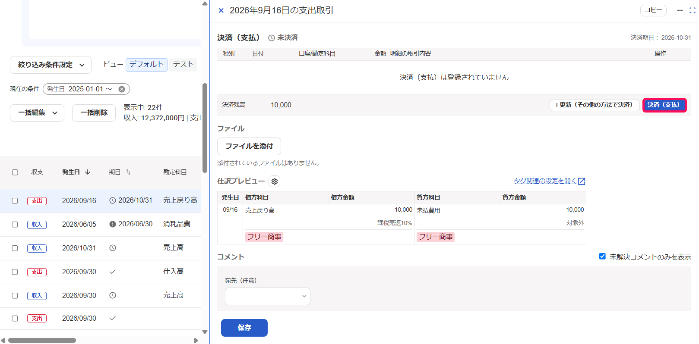Click horizontal scrollbar left arrow

(x=3, y=341)
